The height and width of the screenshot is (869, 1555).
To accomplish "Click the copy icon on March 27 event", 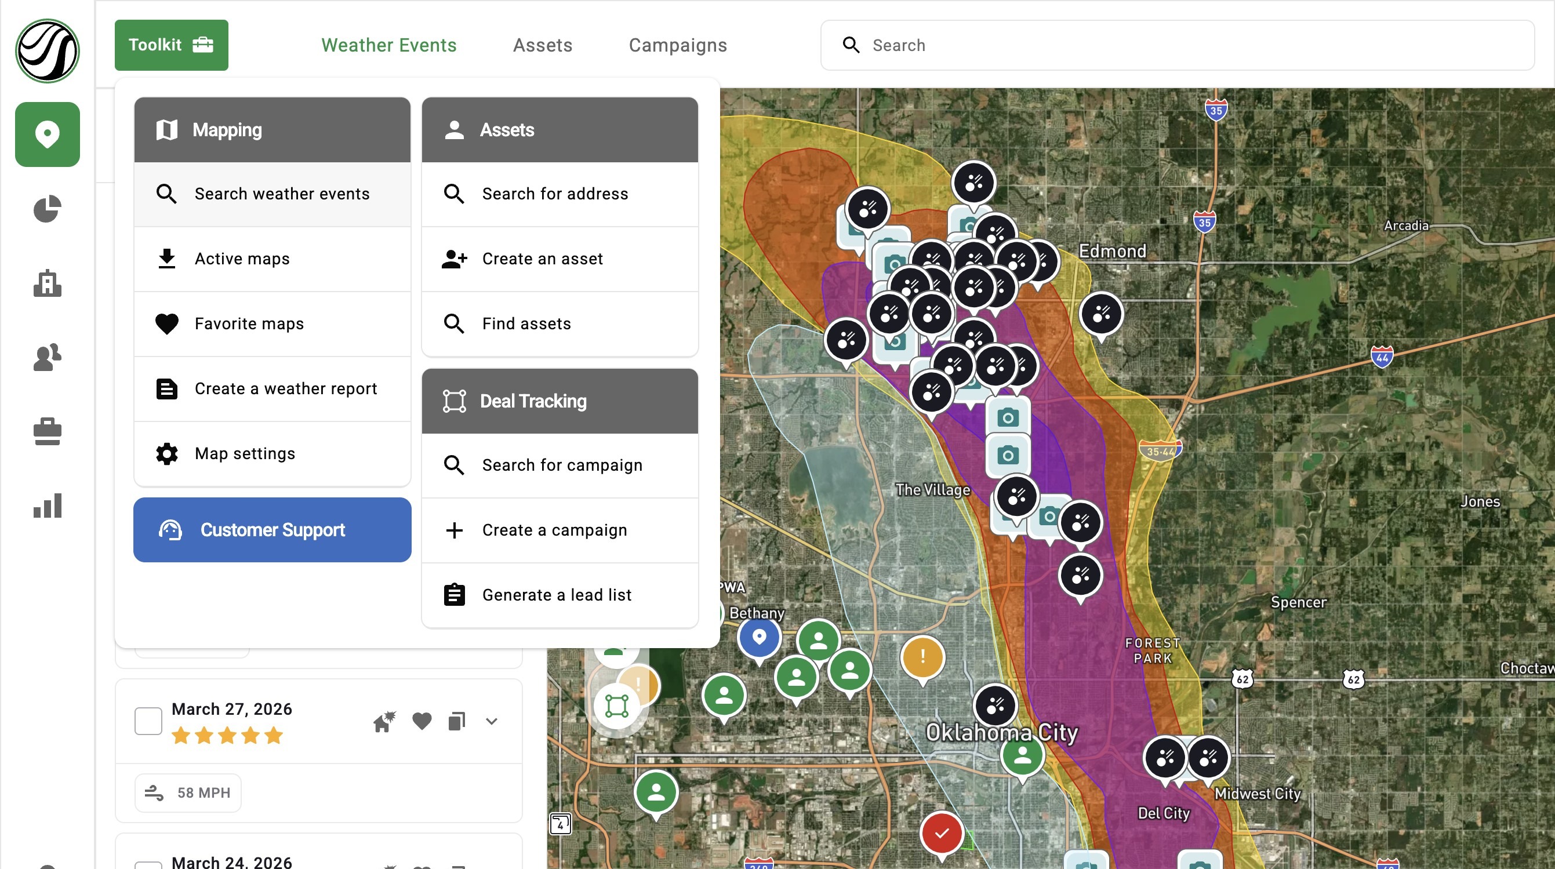I will 456,721.
